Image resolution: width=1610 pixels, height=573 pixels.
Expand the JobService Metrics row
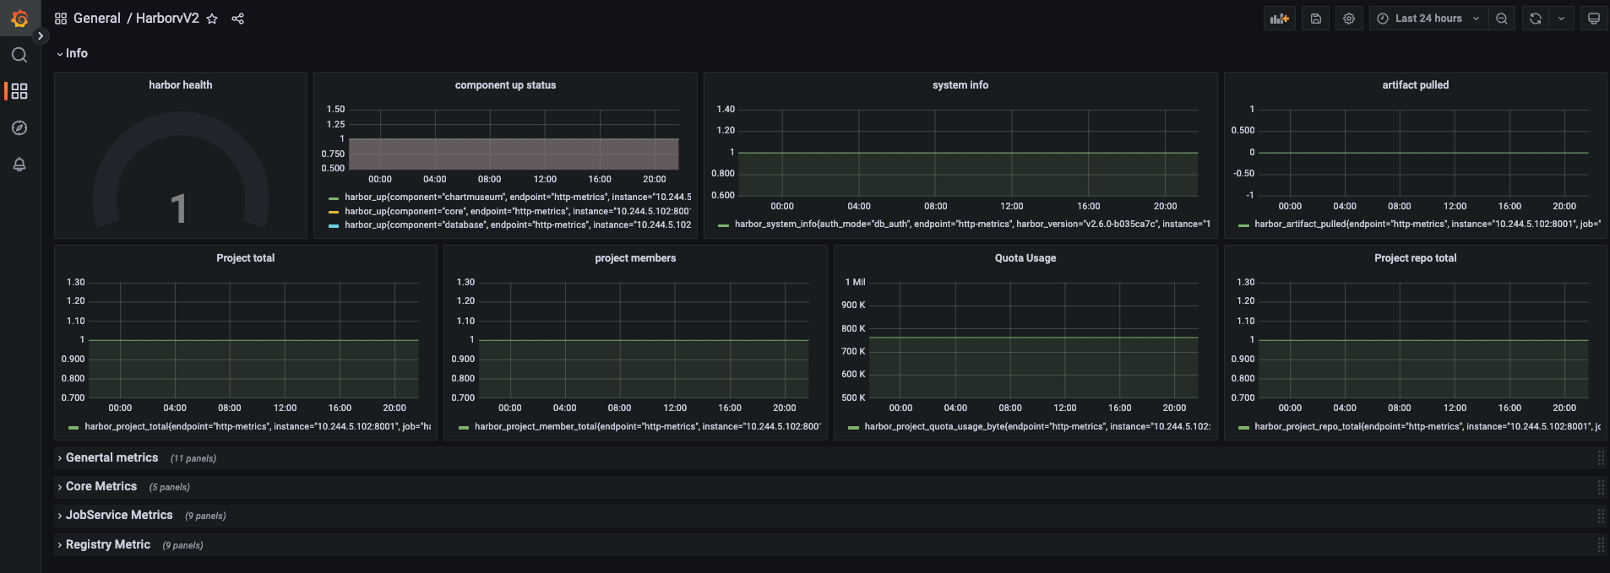coord(114,516)
